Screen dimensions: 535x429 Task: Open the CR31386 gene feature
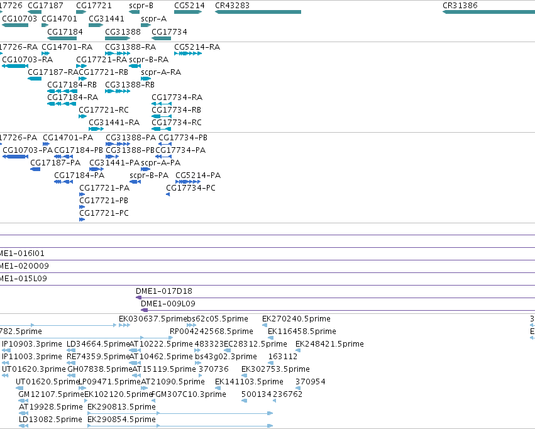(x=488, y=12)
